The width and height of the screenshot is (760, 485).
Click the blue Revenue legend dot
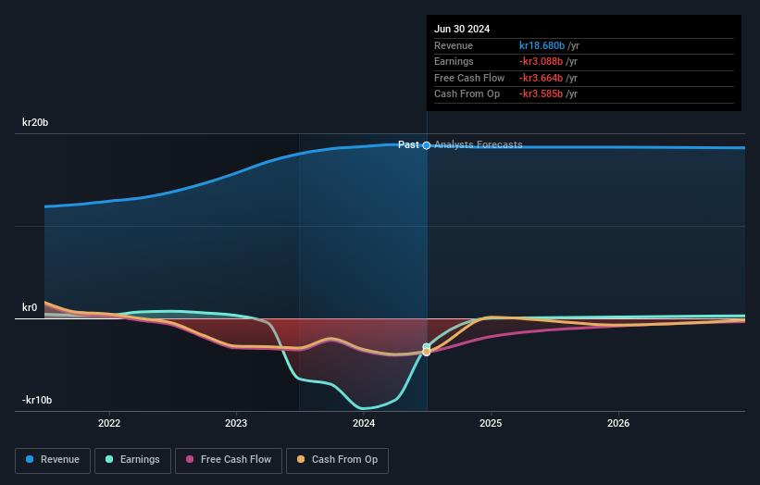click(x=30, y=459)
